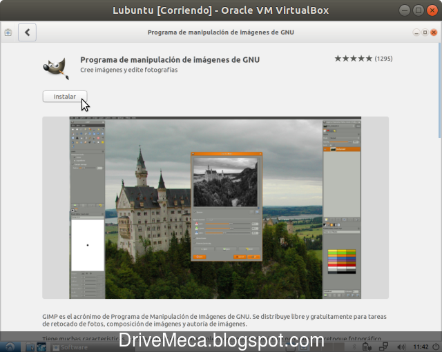Open the five-star rating reviews (1295)

point(363,59)
